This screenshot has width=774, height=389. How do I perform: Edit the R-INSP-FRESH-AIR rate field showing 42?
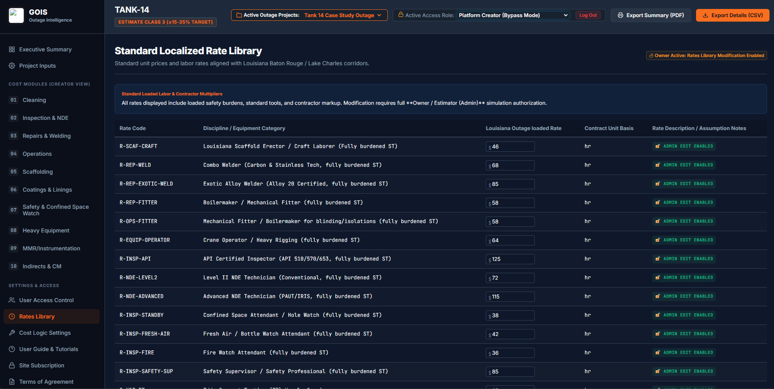(x=510, y=334)
